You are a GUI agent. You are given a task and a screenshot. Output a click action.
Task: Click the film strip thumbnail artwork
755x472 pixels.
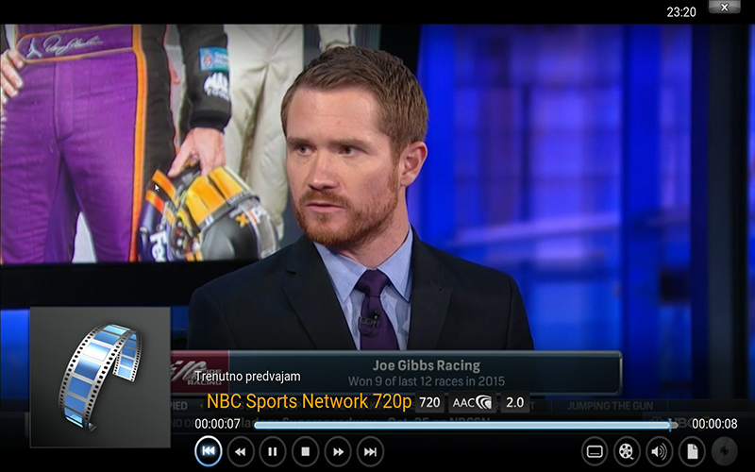(100, 377)
